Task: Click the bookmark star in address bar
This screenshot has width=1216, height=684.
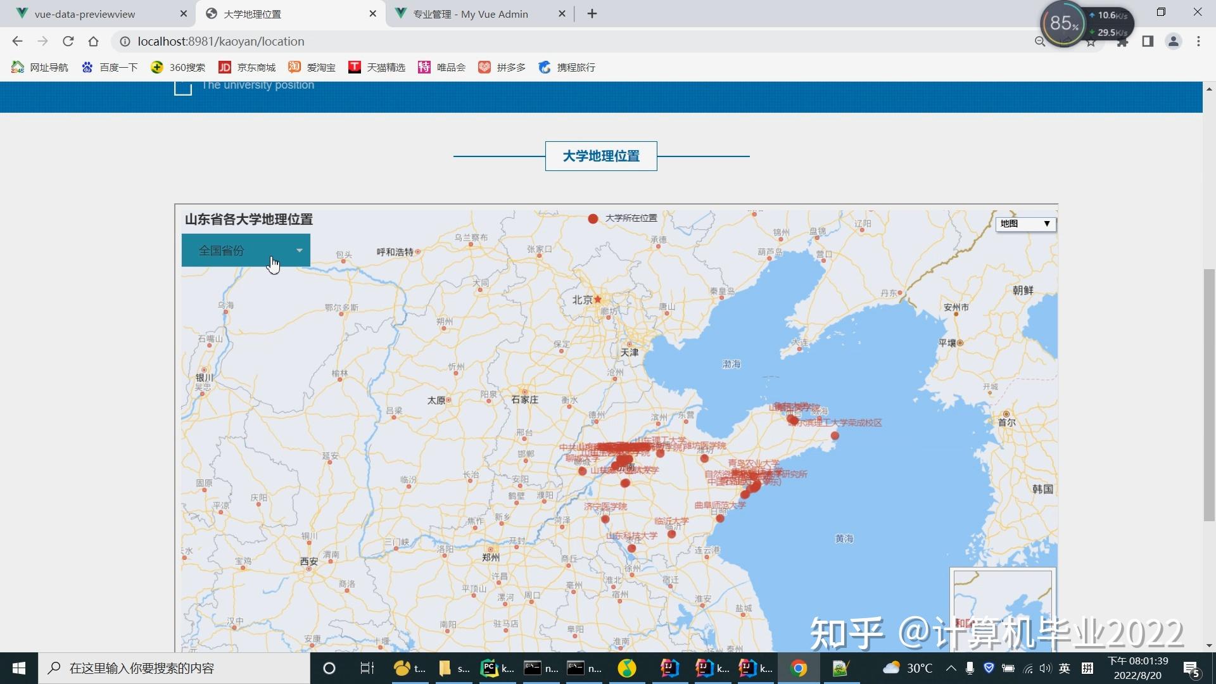Action: pos(1091,42)
